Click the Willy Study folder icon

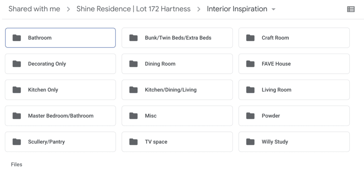point(250,142)
